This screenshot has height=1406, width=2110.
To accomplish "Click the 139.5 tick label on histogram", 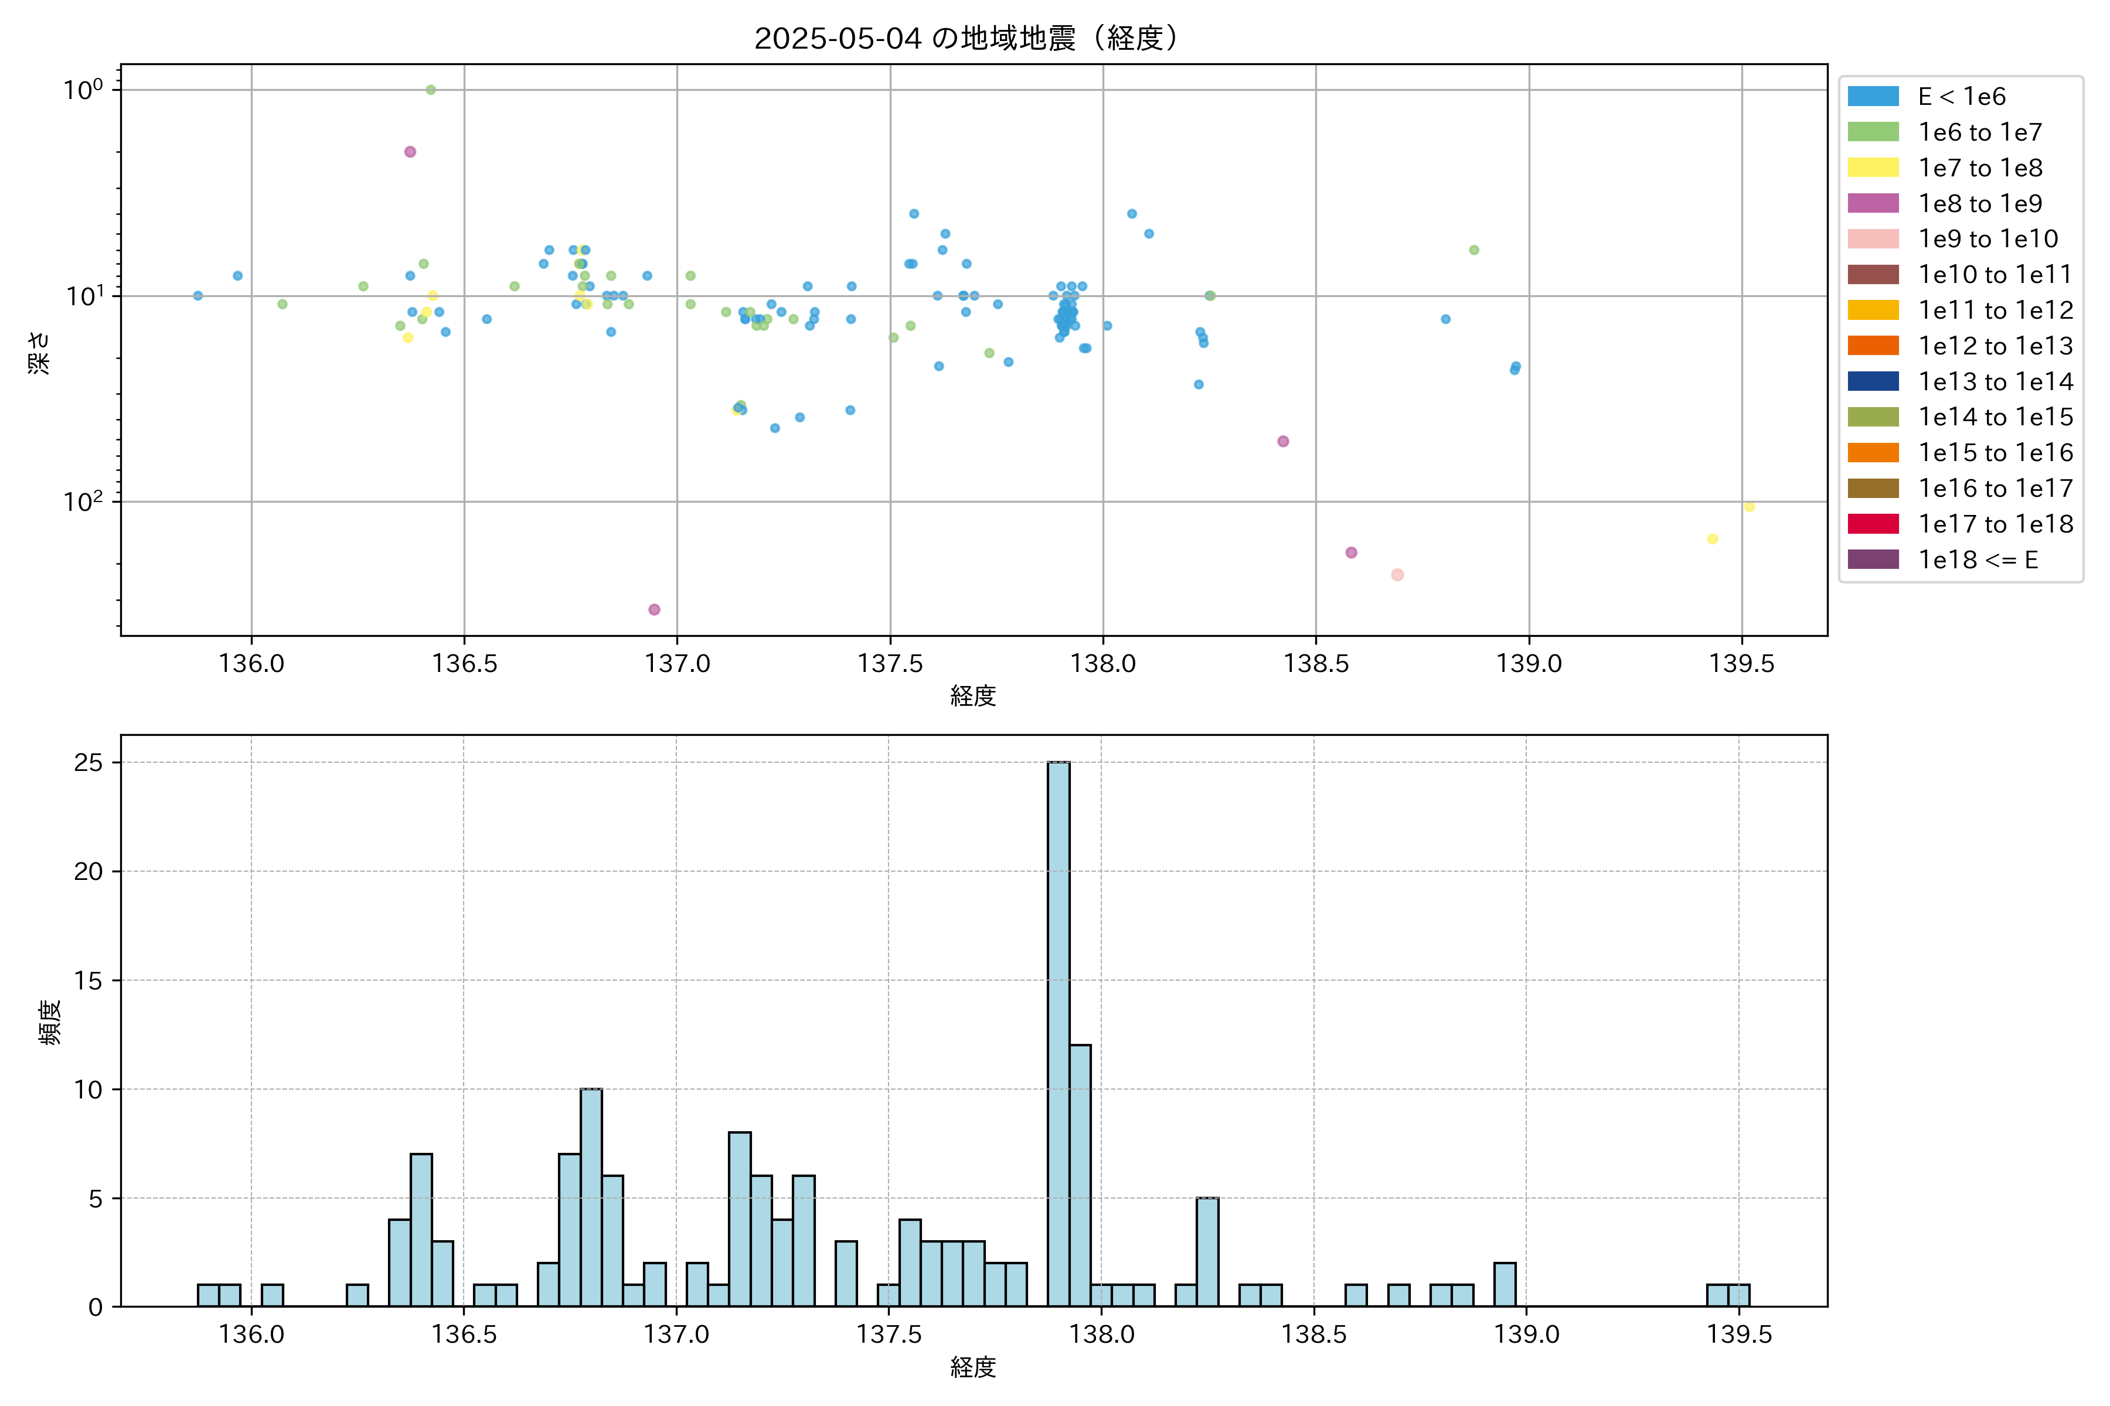I will [x=1738, y=1335].
